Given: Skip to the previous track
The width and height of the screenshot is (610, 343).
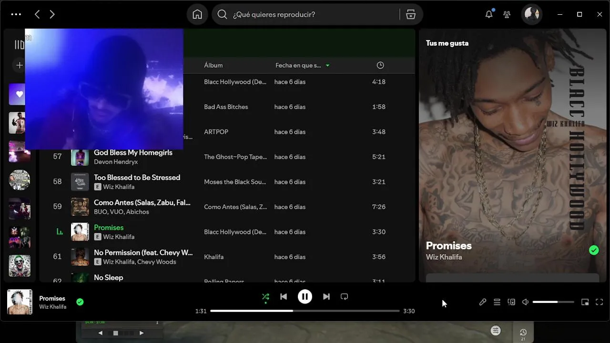Looking at the screenshot, I should (284, 297).
